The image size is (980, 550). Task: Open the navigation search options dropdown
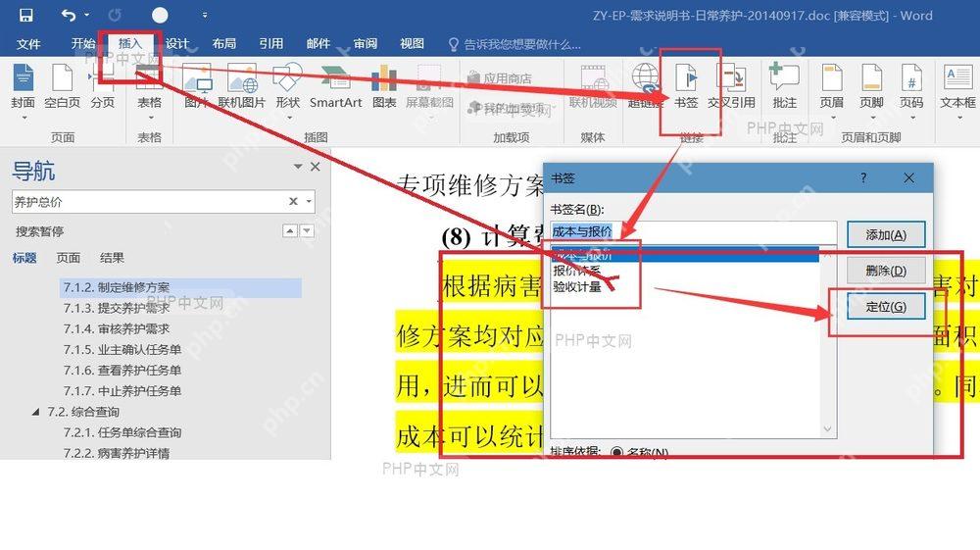[x=309, y=201]
